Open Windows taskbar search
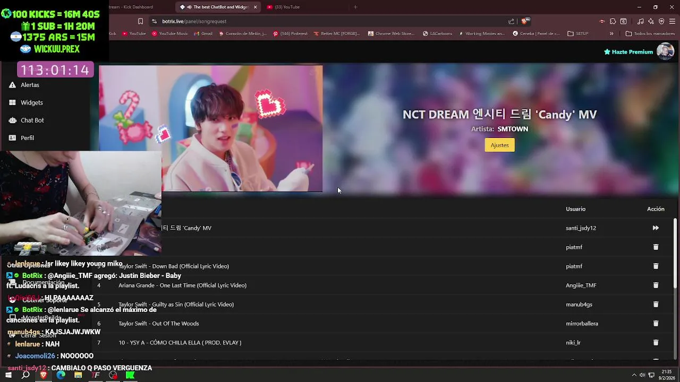The height and width of the screenshot is (382, 680). (x=25, y=375)
